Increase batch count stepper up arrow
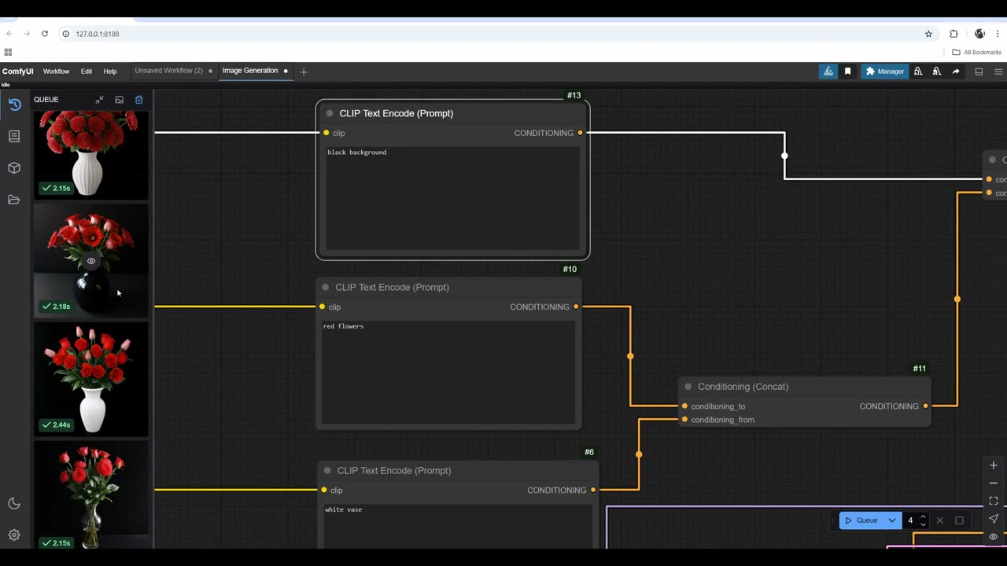The height and width of the screenshot is (566, 1007). click(924, 516)
